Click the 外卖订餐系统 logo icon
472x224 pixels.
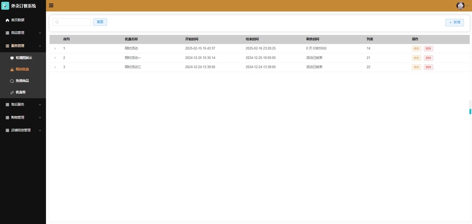[5, 6]
